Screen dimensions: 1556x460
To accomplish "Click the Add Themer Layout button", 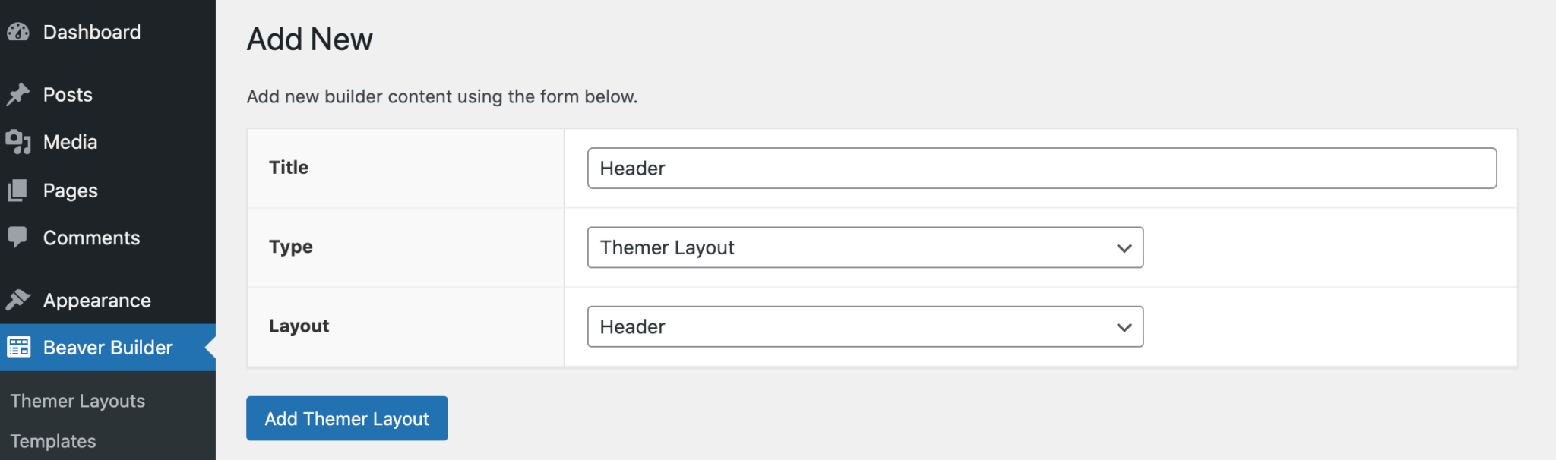I will (x=346, y=418).
